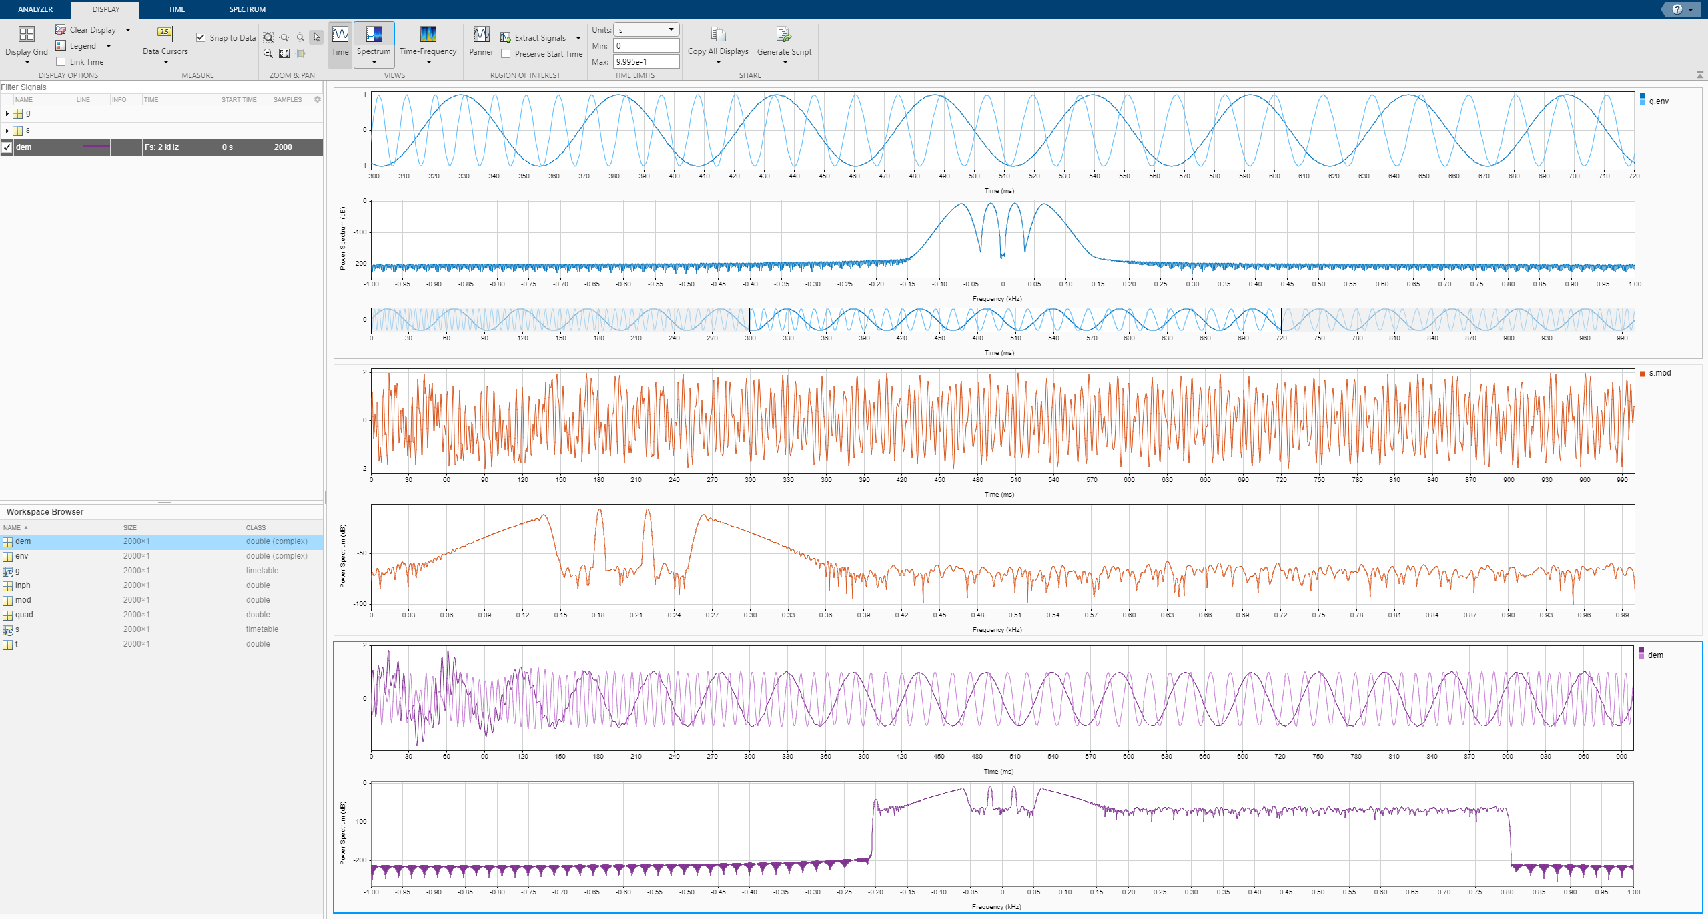
Task: Enable the Link Time checkbox
Action: (61, 62)
